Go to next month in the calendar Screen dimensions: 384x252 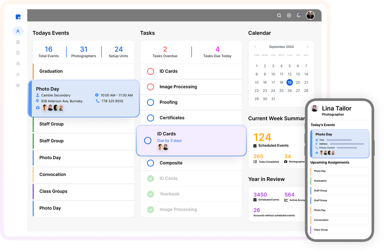(x=307, y=47)
